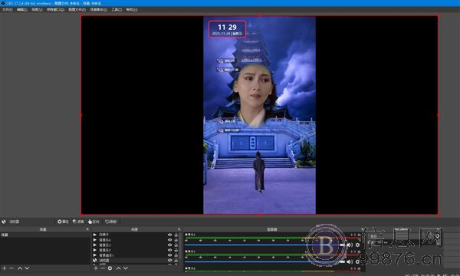Open source properties gear below sources list
This screenshot has height=276, width=460.
pyautogui.click(x=110, y=268)
